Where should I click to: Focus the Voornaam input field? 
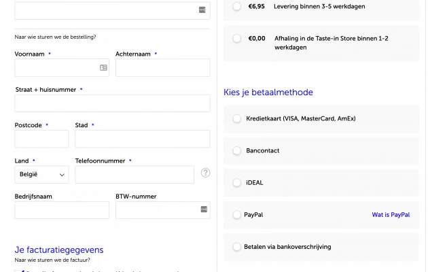62,67
